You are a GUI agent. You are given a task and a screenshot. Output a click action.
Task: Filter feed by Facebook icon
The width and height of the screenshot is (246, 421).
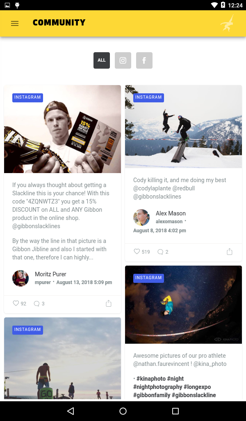(144, 60)
